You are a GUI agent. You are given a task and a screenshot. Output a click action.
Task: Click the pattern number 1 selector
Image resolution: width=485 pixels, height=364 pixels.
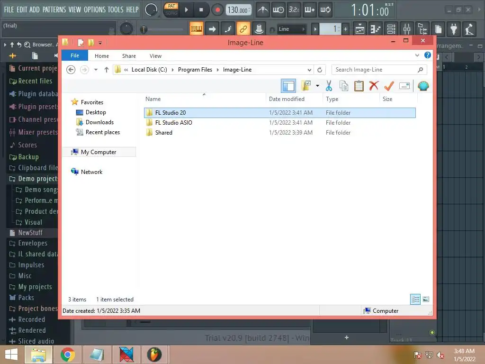[x=330, y=29]
